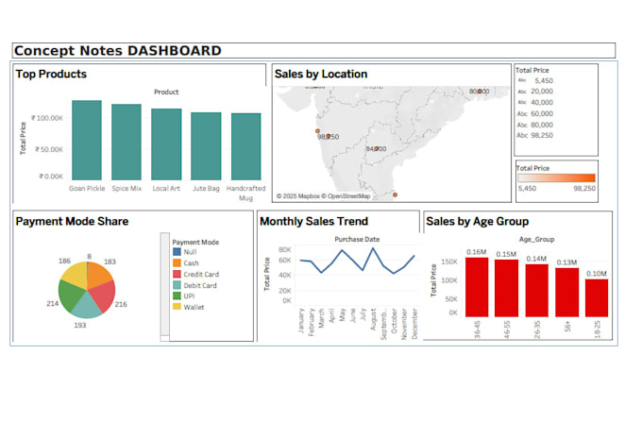Select the teal Debit Card legend swatch
Screen dimensions: 642x439
coord(177,285)
